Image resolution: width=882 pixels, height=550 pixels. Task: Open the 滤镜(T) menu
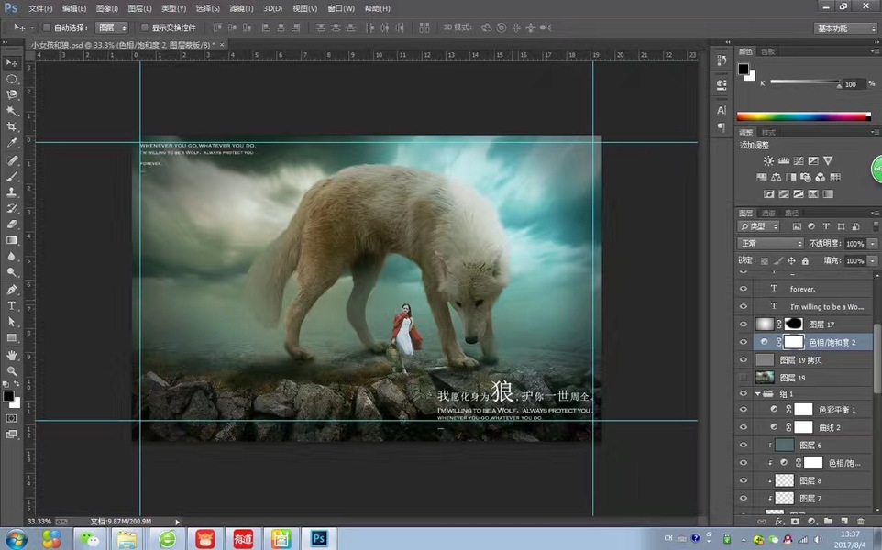click(x=242, y=8)
